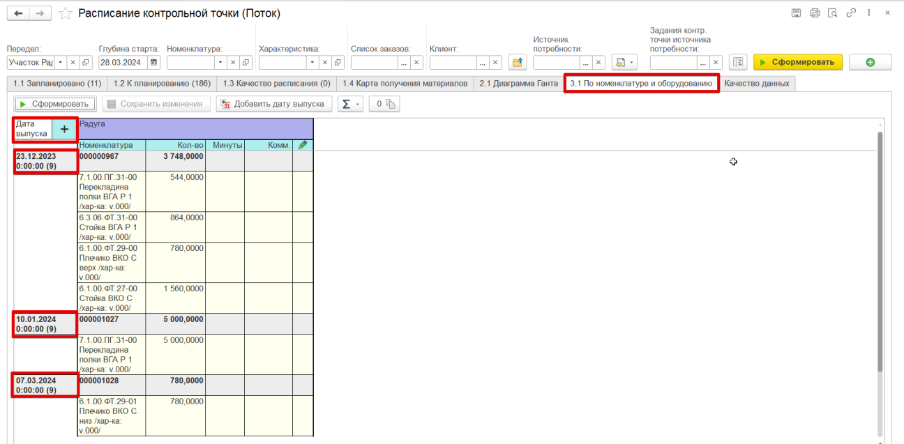Click the plus icon beside Дата выпуска
Screen dimensions: 904x444
[x=64, y=129]
